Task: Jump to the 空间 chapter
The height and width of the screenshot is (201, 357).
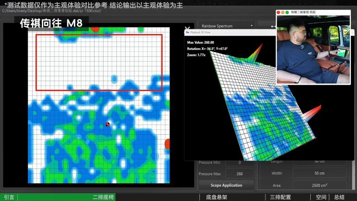Action: coord(321,197)
